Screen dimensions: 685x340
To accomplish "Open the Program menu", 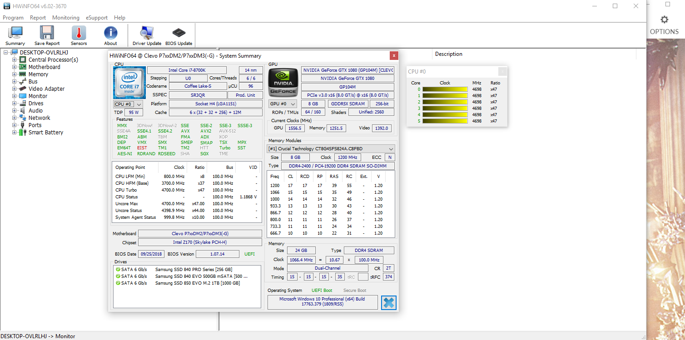I will tap(13, 18).
